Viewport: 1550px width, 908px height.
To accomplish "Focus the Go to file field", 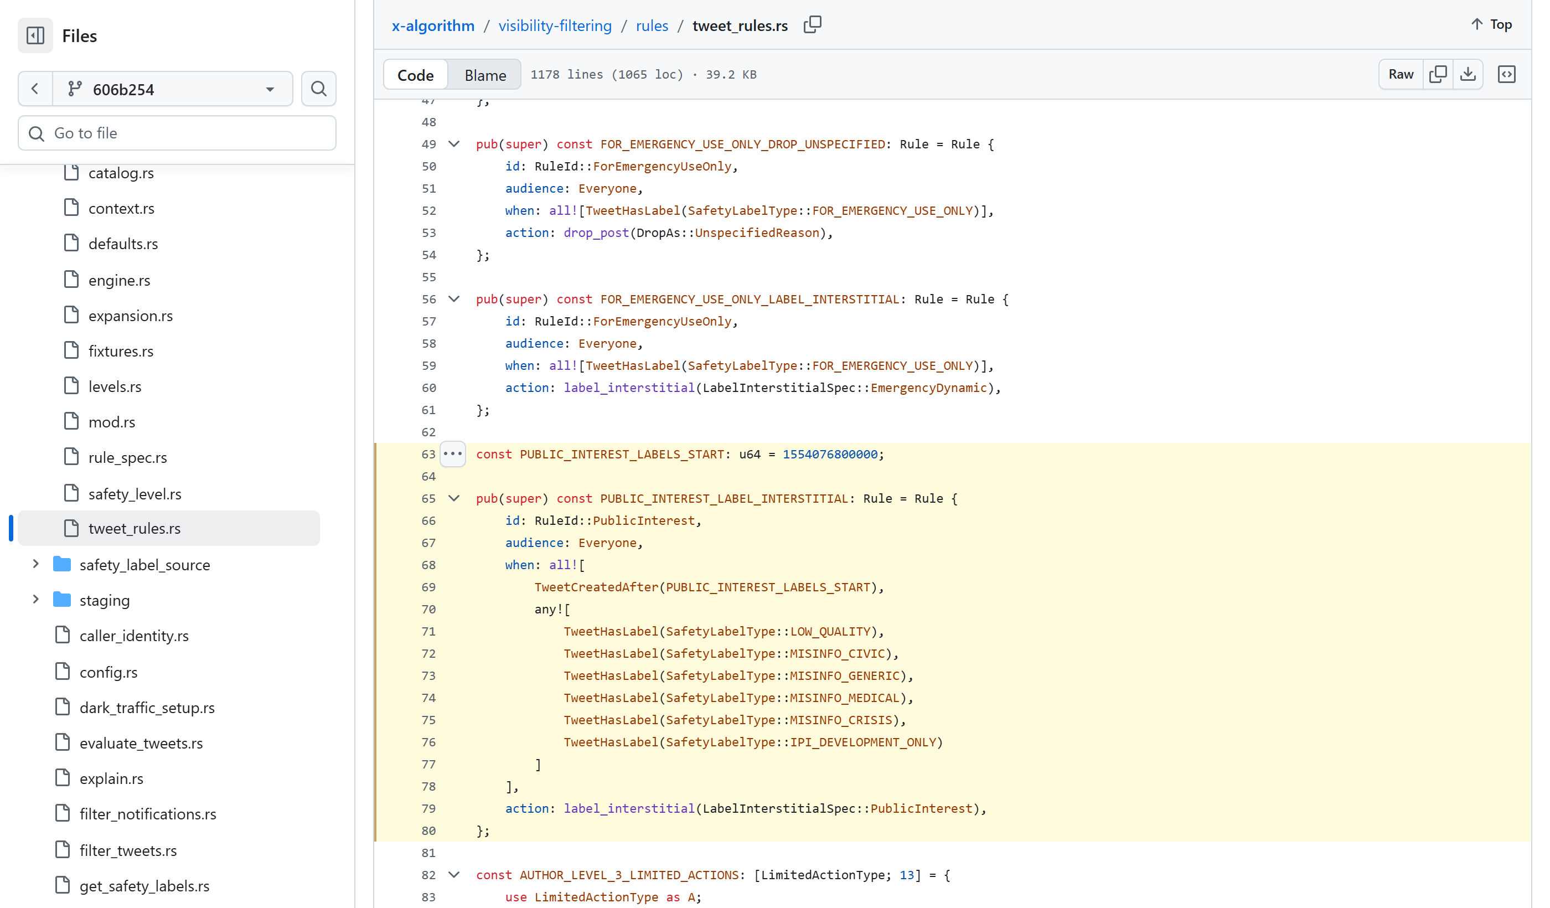I will pyautogui.click(x=177, y=133).
